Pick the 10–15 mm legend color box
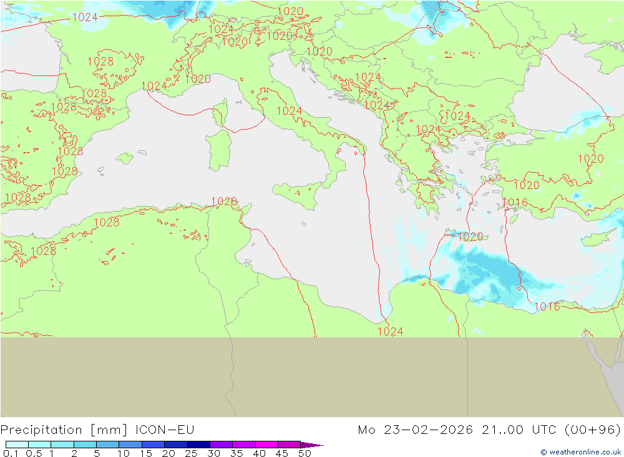This screenshot has height=457, width=624. click(130, 445)
